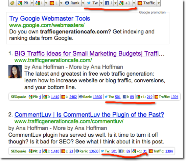Click links value 23 in CommentLuv SEOquake bar
The height and width of the screenshot is (161, 186).
coord(71,151)
